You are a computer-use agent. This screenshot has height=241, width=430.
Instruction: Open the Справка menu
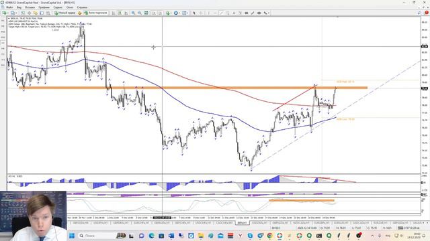click(82, 7)
